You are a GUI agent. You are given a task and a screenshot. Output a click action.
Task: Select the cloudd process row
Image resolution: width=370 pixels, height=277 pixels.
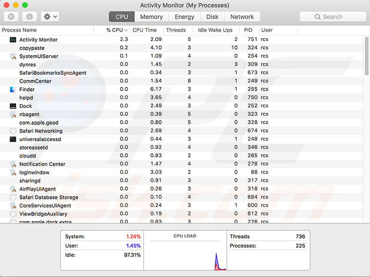[181, 156]
